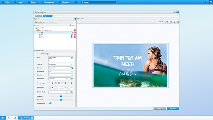Open the Neues Element dropdown button
The image size is (213, 120).
click(52, 22)
